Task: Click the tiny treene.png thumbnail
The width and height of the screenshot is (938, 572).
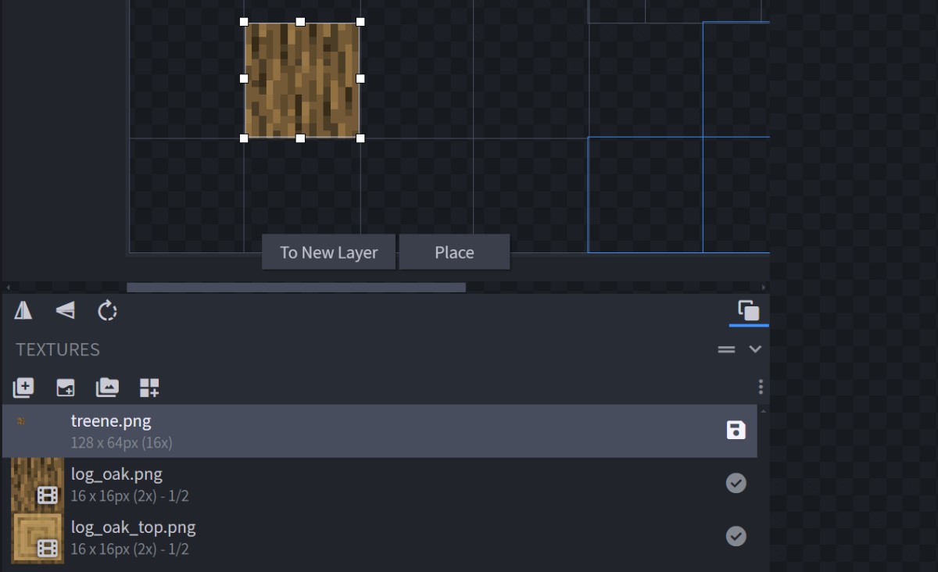Action: [21, 420]
